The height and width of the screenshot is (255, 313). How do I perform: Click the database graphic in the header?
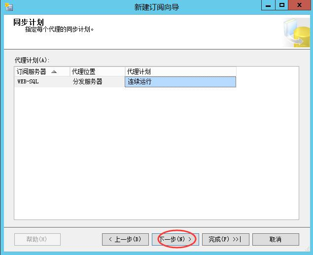tap(298, 34)
